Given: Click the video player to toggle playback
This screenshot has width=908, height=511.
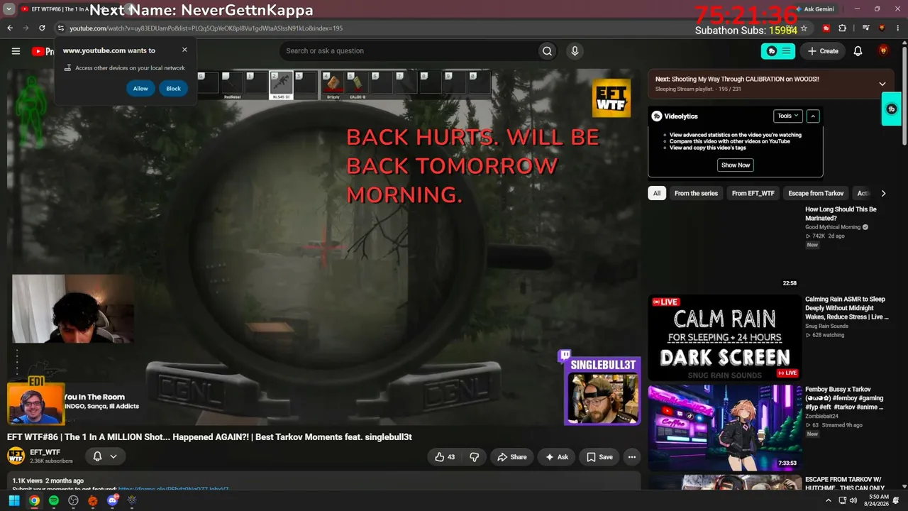Looking at the screenshot, I should (x=324, y=247).
